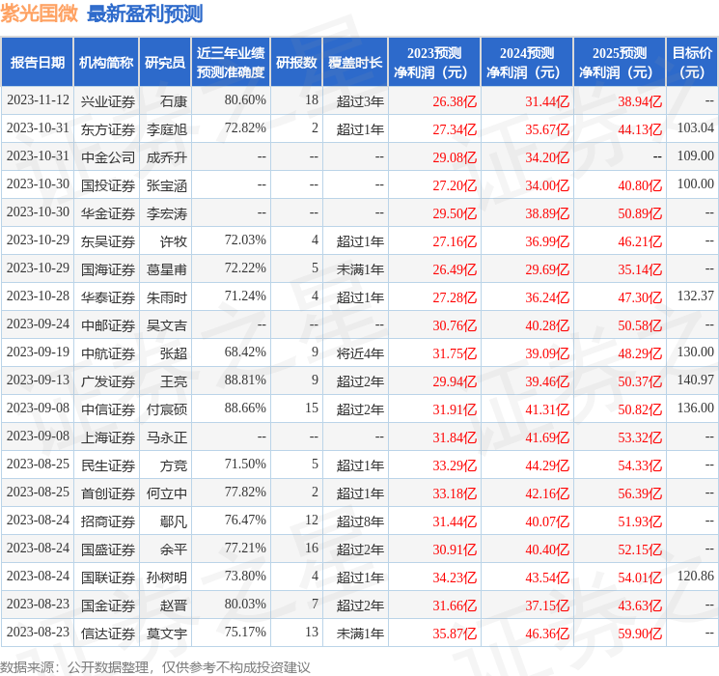The image size is (719, 676).
Task: Click institution 中信证券
Action: 108,409
